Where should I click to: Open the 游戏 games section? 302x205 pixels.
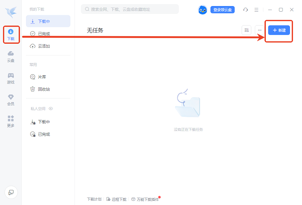[11, 79]
